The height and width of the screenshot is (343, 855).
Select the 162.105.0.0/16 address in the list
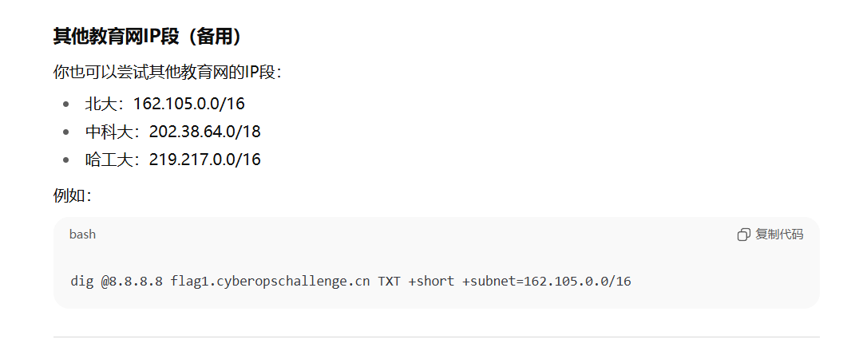pyautogui.click(x=188, y=104)
